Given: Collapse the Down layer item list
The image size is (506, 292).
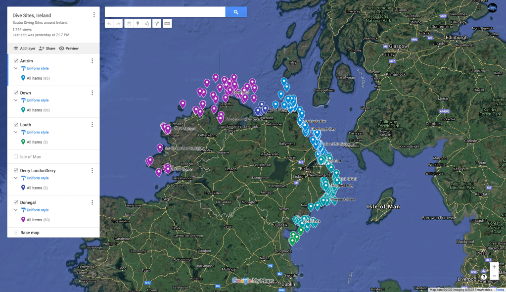Looking at the screenshot, I should click(16, 100).
